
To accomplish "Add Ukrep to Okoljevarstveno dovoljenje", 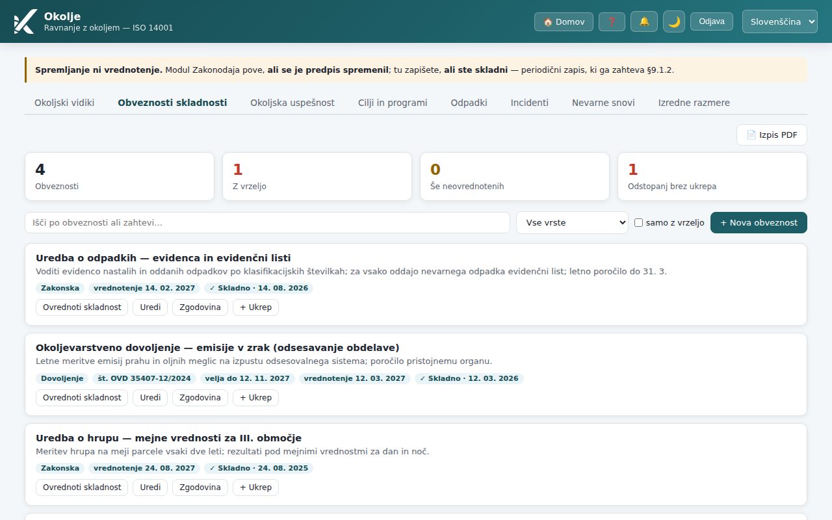I will [x=255, y=398].
